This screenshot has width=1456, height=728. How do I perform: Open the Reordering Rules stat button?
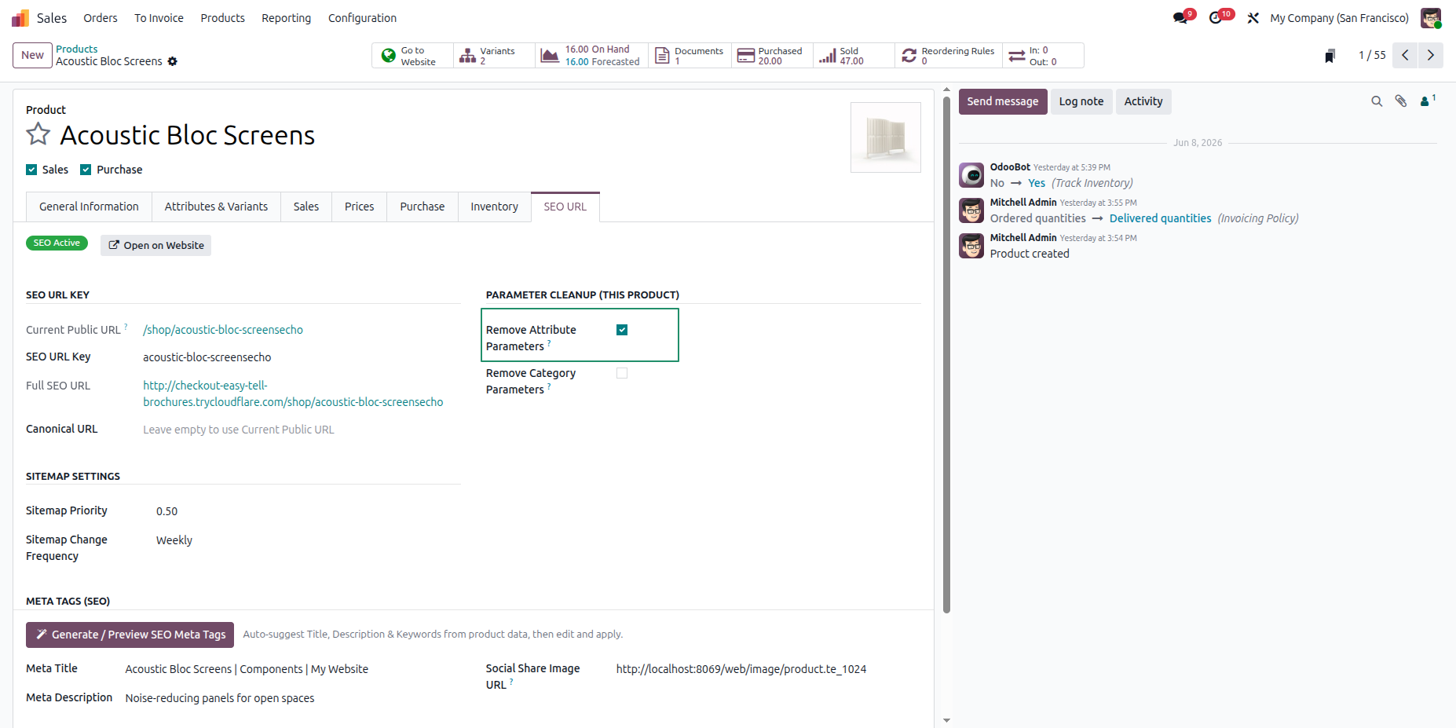tap(949, 56)
